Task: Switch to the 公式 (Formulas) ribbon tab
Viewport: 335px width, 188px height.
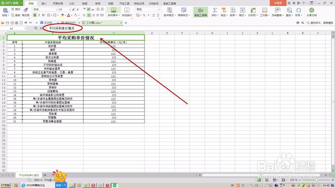Action: [x=72, y=4]
